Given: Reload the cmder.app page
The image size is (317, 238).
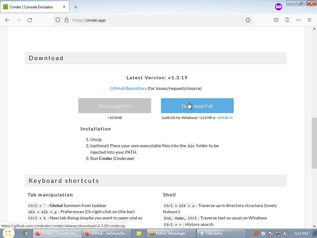Looking at the screenshot, I should point(30,20).
